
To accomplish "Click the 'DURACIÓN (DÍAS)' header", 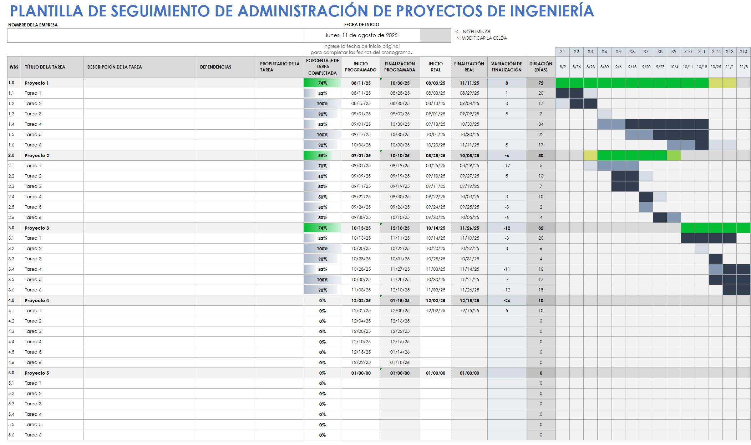I will [x=541, y=67].
